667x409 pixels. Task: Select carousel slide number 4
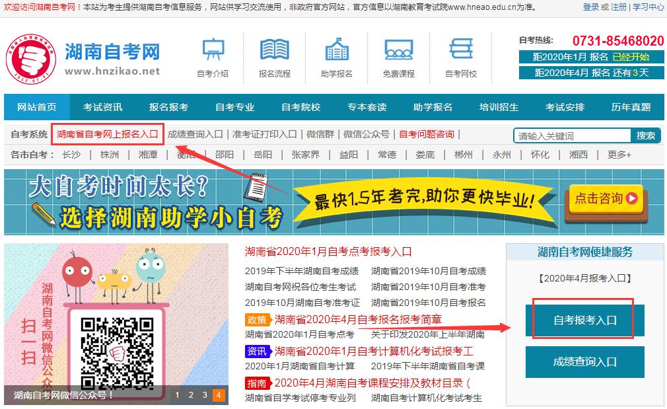click(219, 395)
